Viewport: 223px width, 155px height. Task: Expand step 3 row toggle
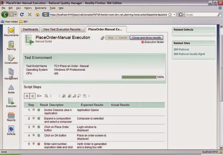click(33, 127)
